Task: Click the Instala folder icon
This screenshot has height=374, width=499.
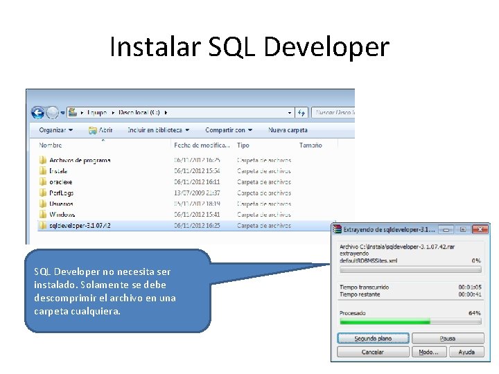Action: [43, 171]
